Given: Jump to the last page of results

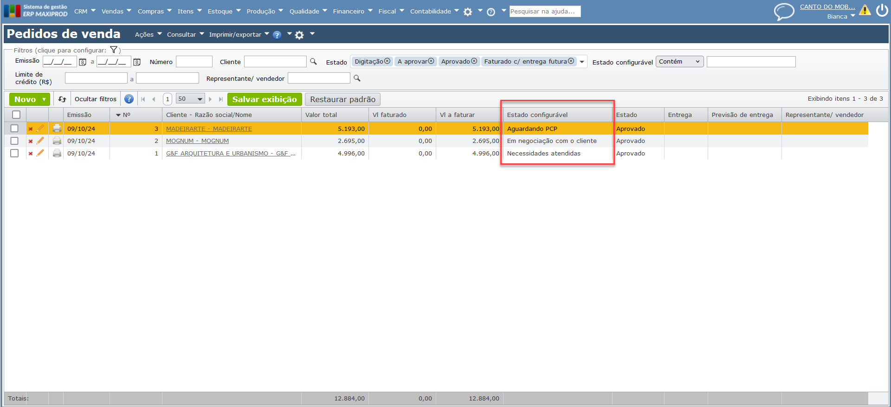Looking at the screenshot, I should pos(221,99).
